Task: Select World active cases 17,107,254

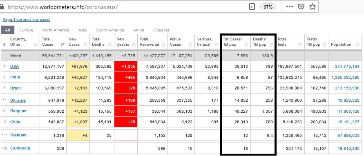Action: [181, 56]
